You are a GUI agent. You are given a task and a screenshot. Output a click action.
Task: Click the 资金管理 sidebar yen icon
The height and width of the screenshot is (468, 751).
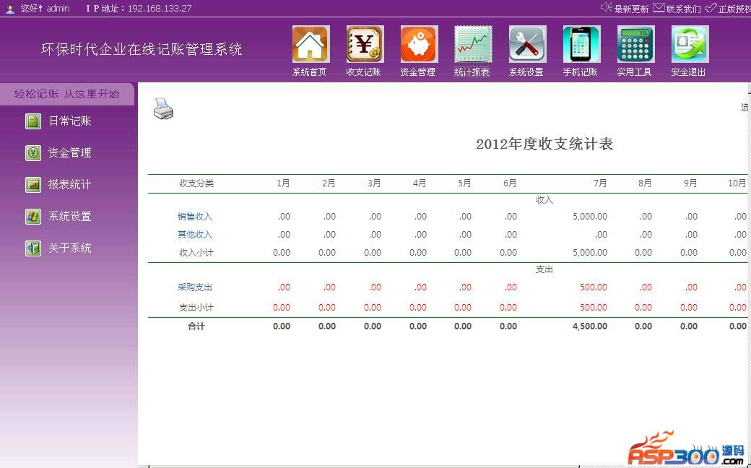[x=33, y=153]
